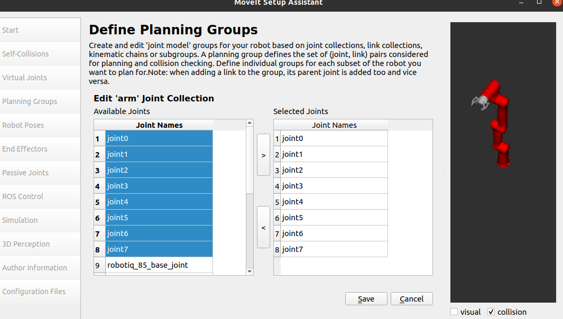Screen dimensions: 563x319
Task: Close the MoveIt Setup Assistant window
Action: pos(557,2)
